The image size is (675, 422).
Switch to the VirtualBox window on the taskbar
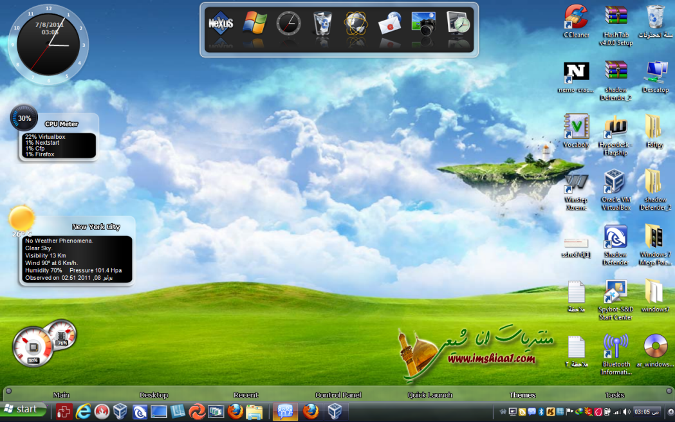[x=335, y=412]
